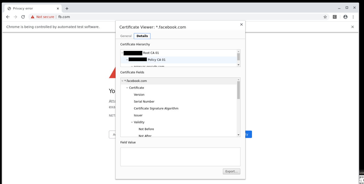Click the globe favicon on the Privacy error tab
This screenshot has width=364, height=184.
9,8
